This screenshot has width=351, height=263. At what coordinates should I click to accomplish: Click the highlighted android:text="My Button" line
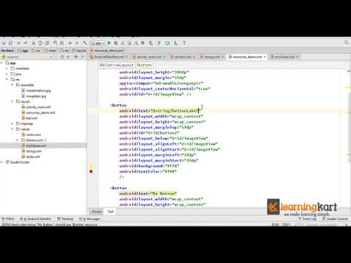pos(148,194)
